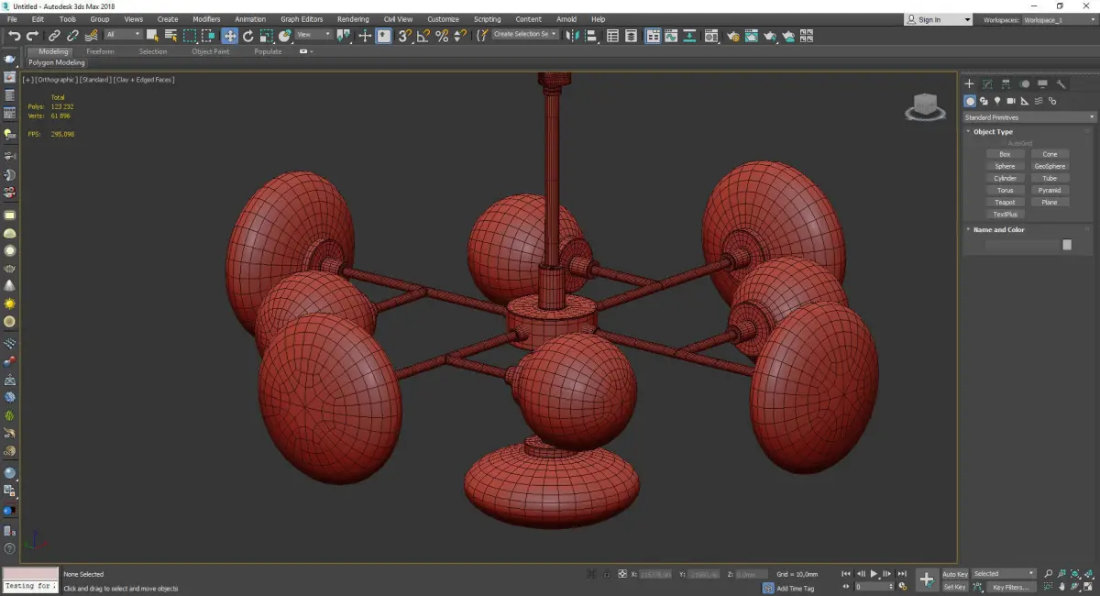The width and height of the screenshot is (1100, 596).
Task: Click the Add Time Tag label
Action: point(794,588)
